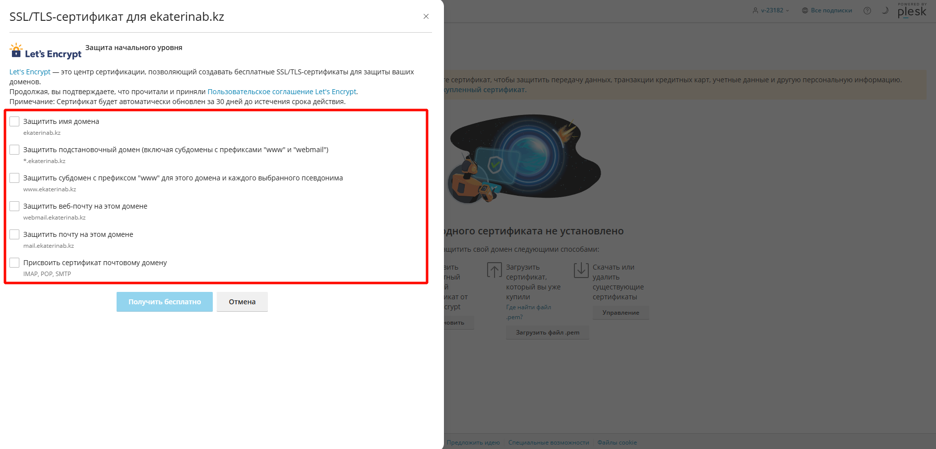Close the SSL/TLS certificate dialog

426,16
